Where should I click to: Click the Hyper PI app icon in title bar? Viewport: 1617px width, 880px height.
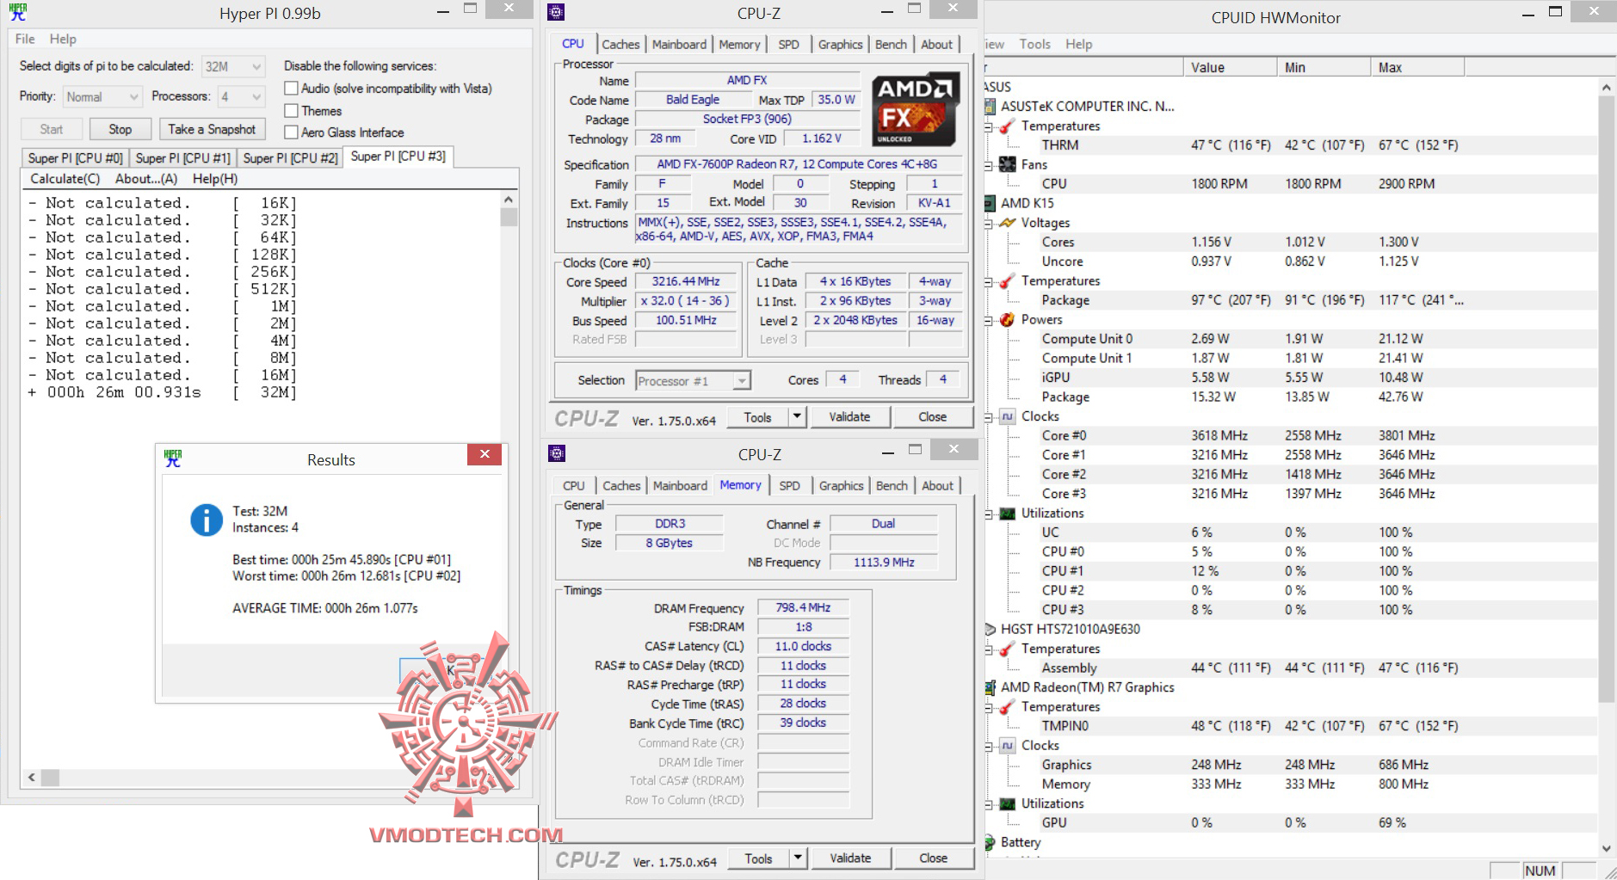tap(17, 12)
